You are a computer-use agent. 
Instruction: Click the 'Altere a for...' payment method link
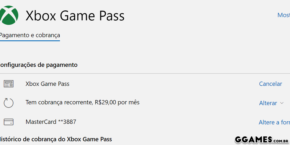pos(274,122)
